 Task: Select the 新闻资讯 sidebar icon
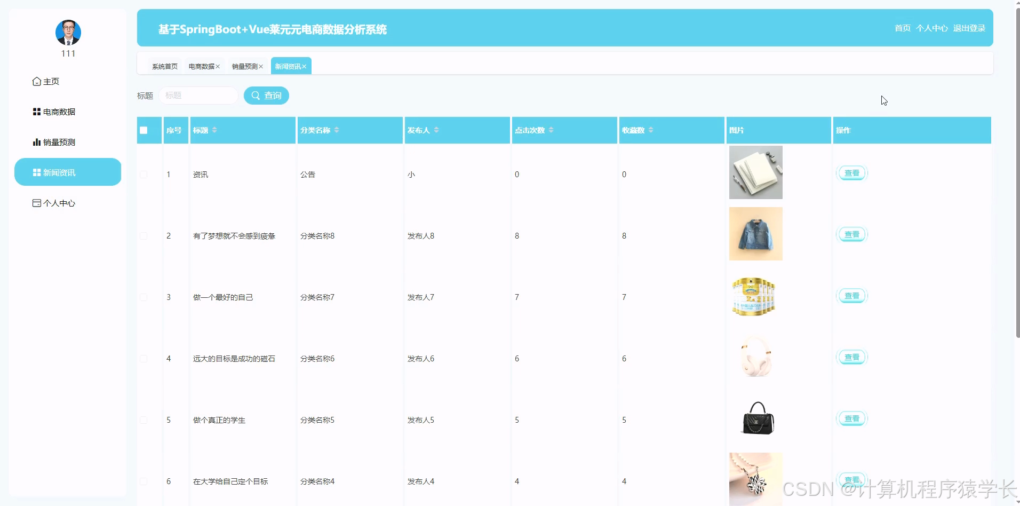point(36,172)
